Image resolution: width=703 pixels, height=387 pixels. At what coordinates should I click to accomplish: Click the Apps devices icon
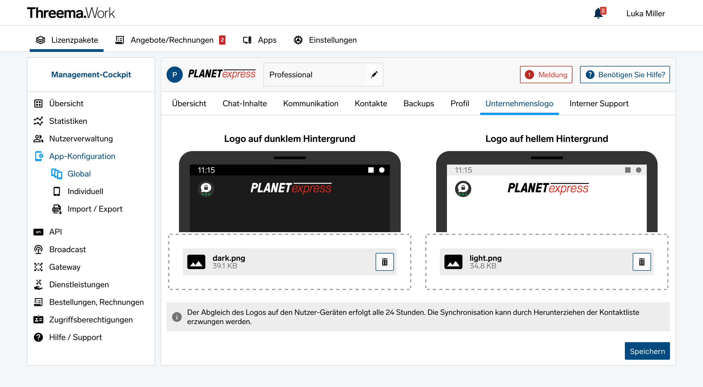(247, 40)
